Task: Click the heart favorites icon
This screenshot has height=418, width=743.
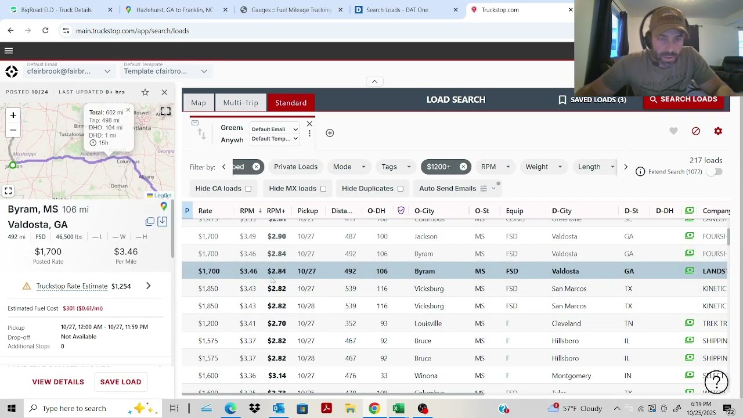Action: [673, 131]
